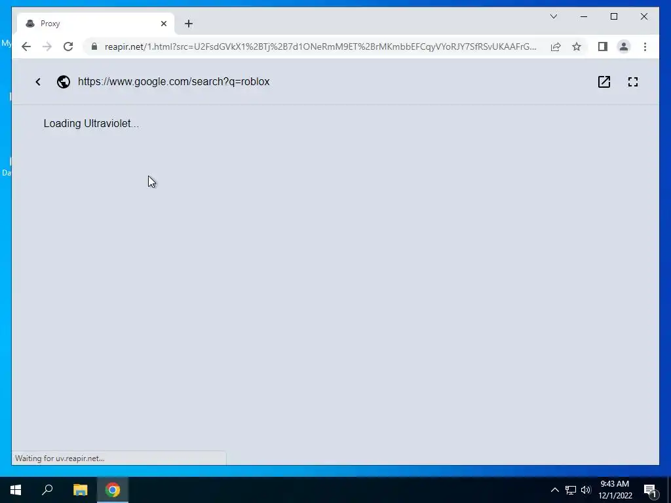Viewport: 671px width, 503px height.
Task: Click the globe icon beside the proxied URL
Action: click(x=64, y=82)
